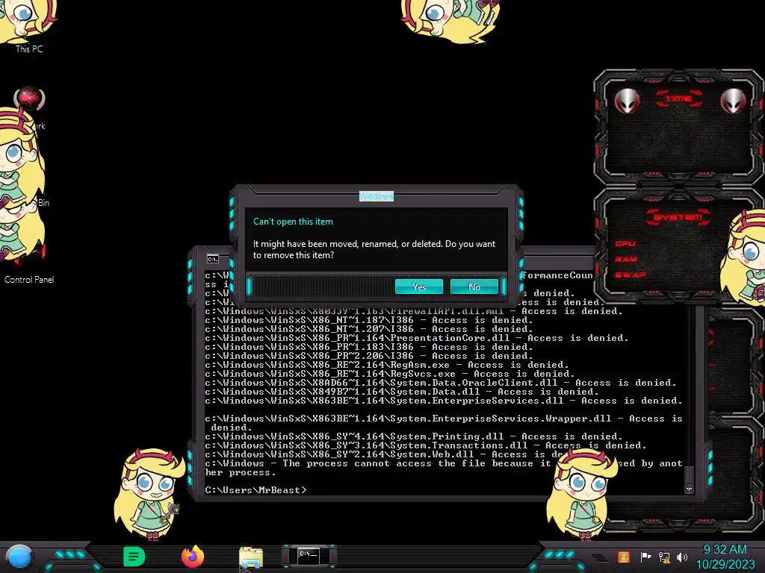Click the CPU entry in system gadget
Image resolution: width=765 pixels, height=573 pixels.
pyautogui.click(x=625, y=244)
